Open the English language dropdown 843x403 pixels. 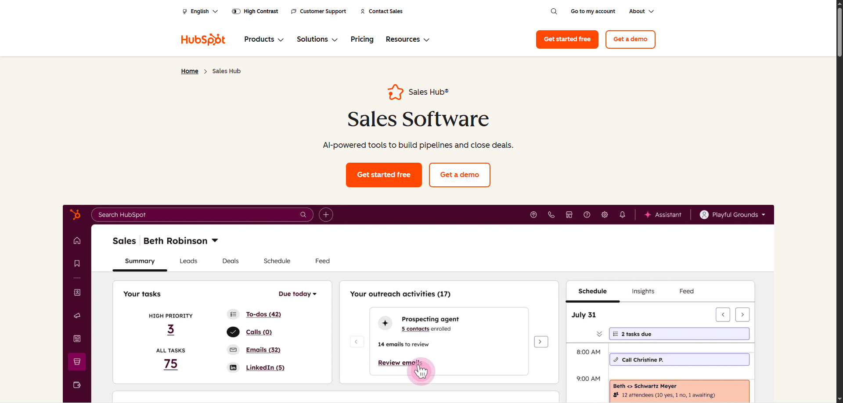pos(200,11)
